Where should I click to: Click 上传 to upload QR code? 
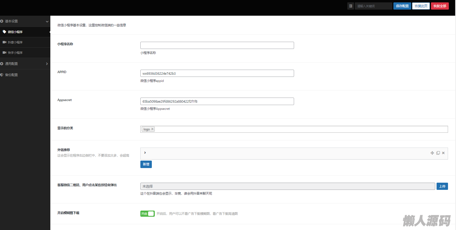[442, 186]
